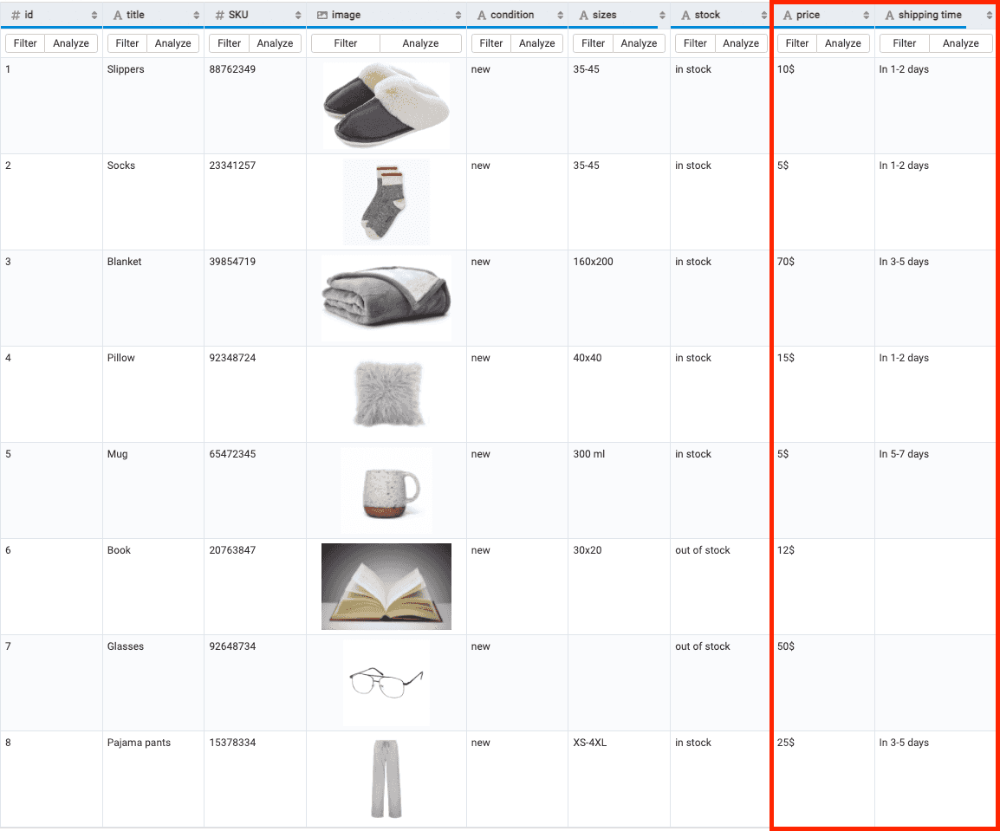1000x831 pixels.
Task: Click the sort arrows in id column
Action: [x=94, y=16]
